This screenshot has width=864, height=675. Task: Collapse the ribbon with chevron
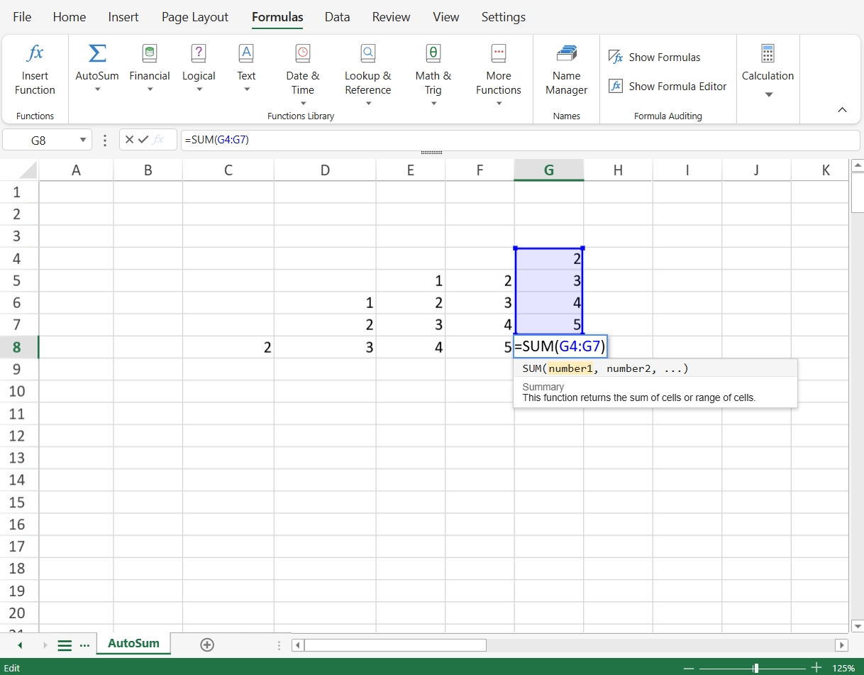842,110
